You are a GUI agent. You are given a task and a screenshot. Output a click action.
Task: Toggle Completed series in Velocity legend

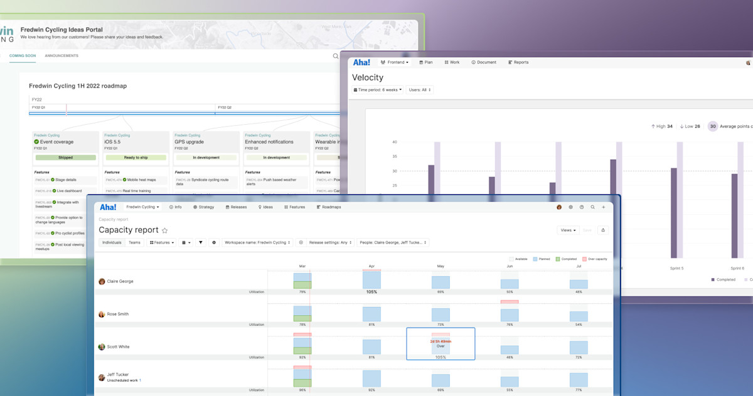click(724, 279)
